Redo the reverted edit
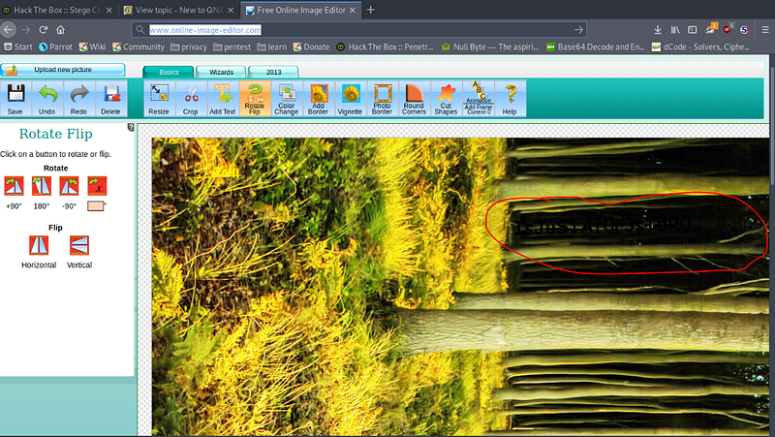This screenshot has height=437, width=775. point(78,99)
